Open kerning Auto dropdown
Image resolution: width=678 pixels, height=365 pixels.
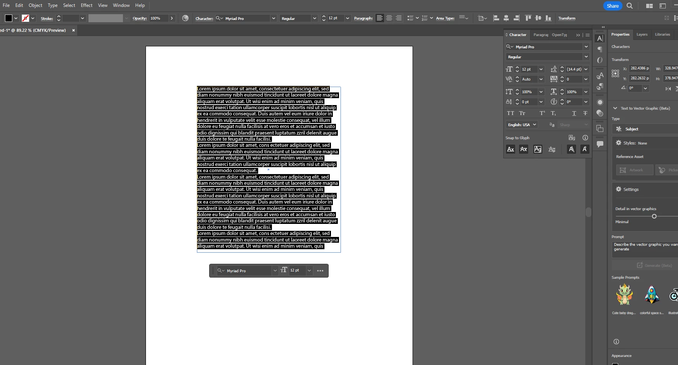click(541, 79)
